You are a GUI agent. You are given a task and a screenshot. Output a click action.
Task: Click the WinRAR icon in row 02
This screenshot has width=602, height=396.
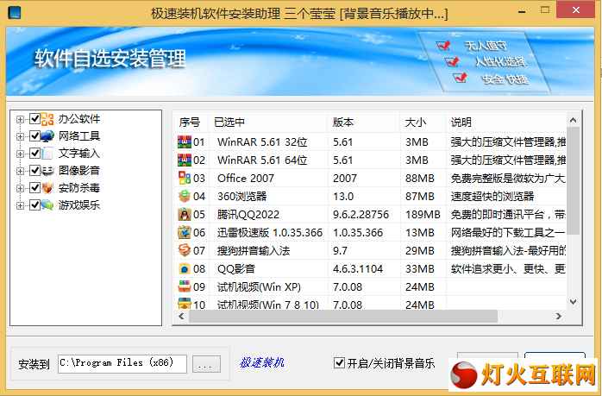click(185, 160)
